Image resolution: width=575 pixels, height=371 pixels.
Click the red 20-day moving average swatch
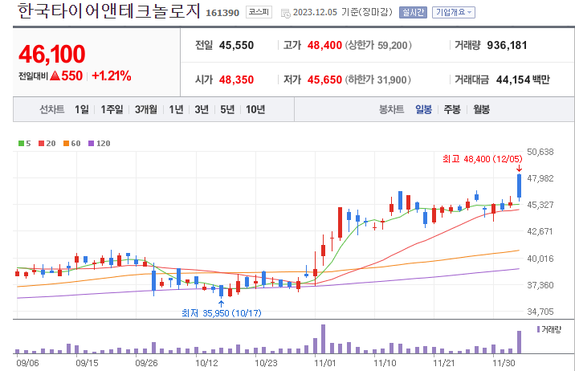click(x=41, y=143)
